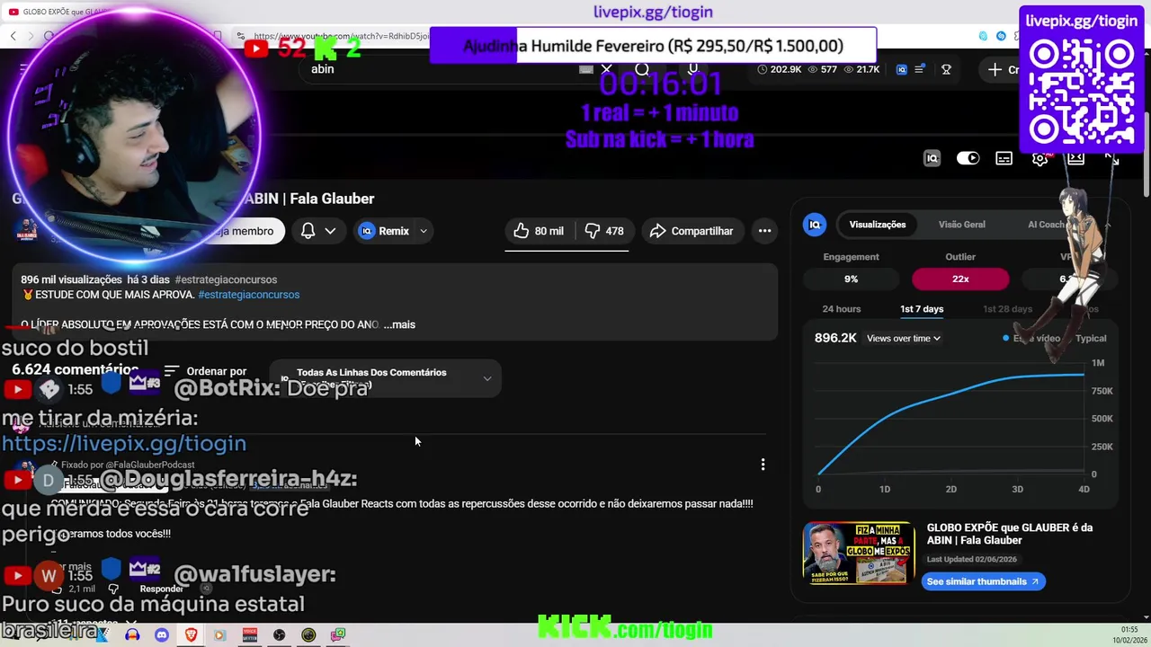The image size is (1151, 647).
Task: Toggle subtitles captions in player
Action: tap(1004, 158)
